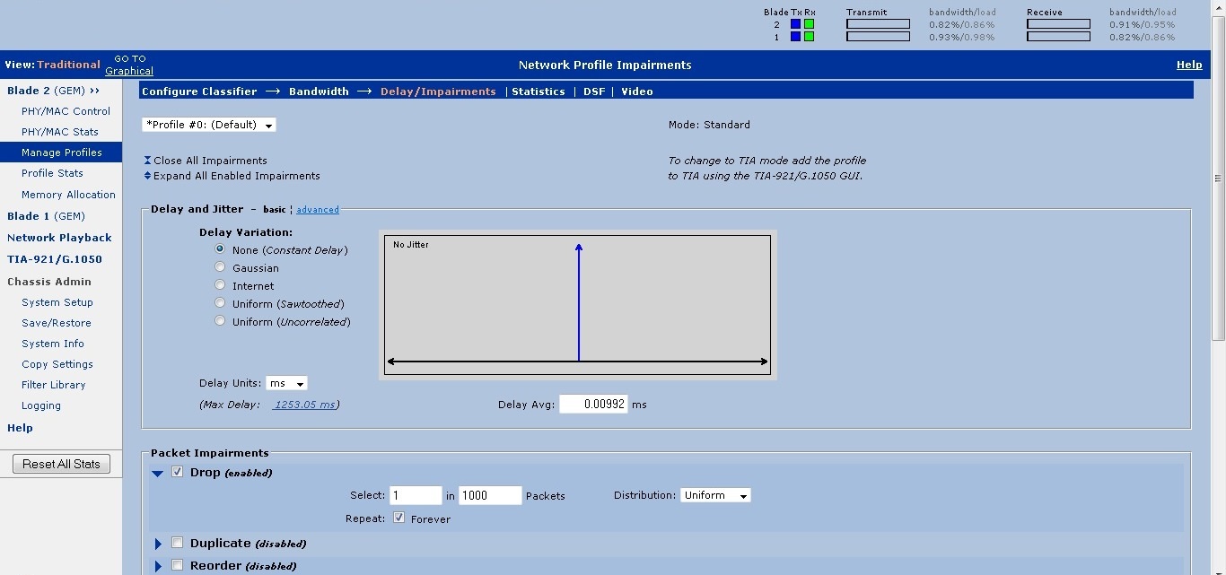Click Blade 2 green Rx indicator
1226x575 pixels.
click(x=809, y=24)
